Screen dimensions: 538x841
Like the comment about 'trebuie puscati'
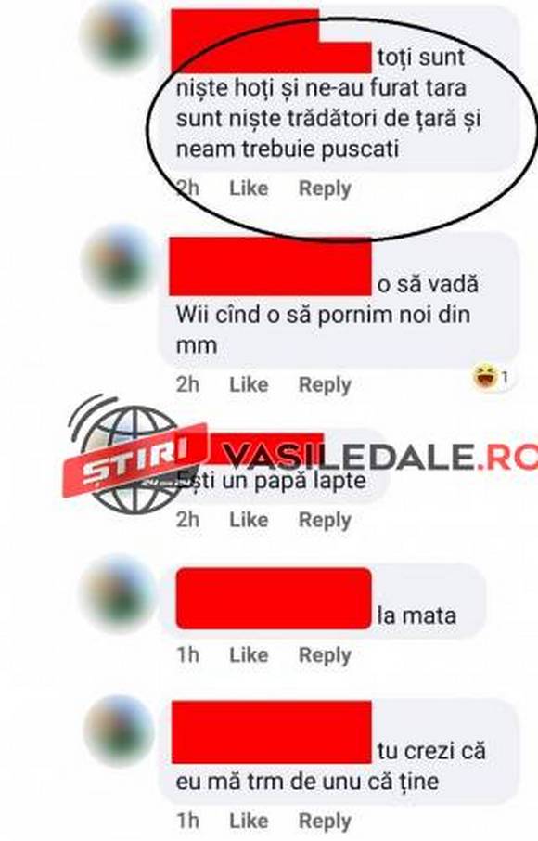249,188
